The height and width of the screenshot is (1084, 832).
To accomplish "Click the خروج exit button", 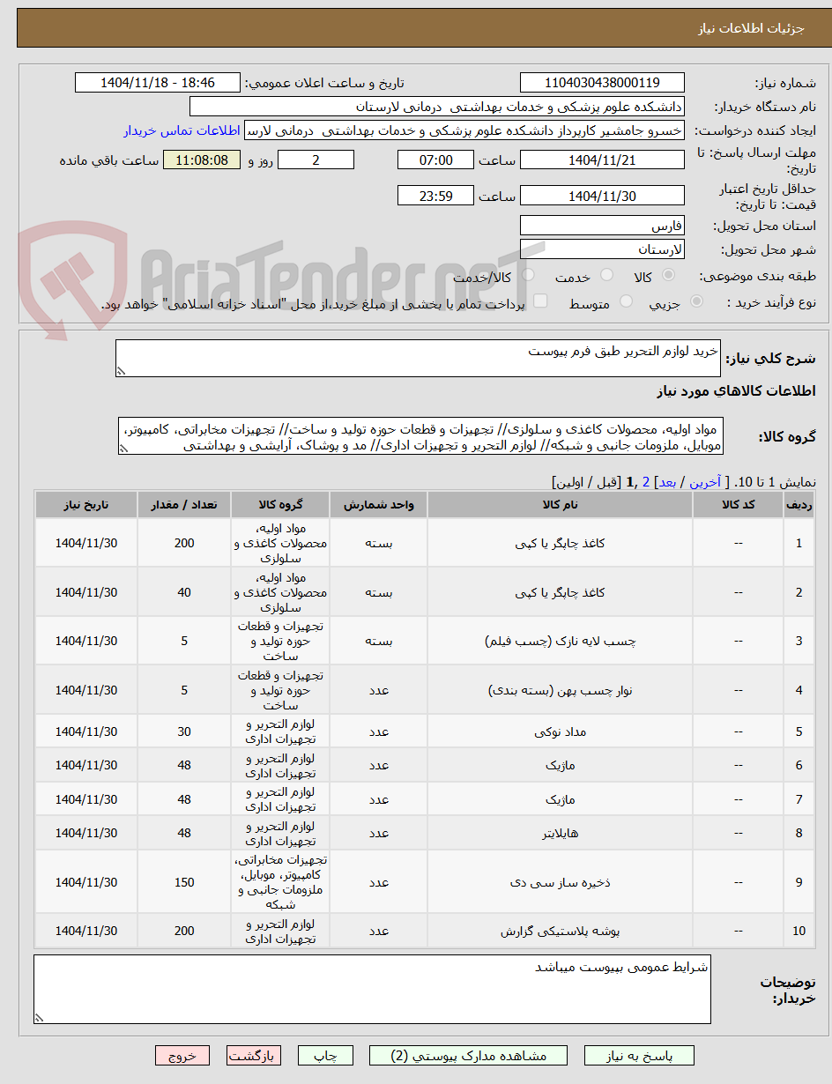I will [182, 1055].
